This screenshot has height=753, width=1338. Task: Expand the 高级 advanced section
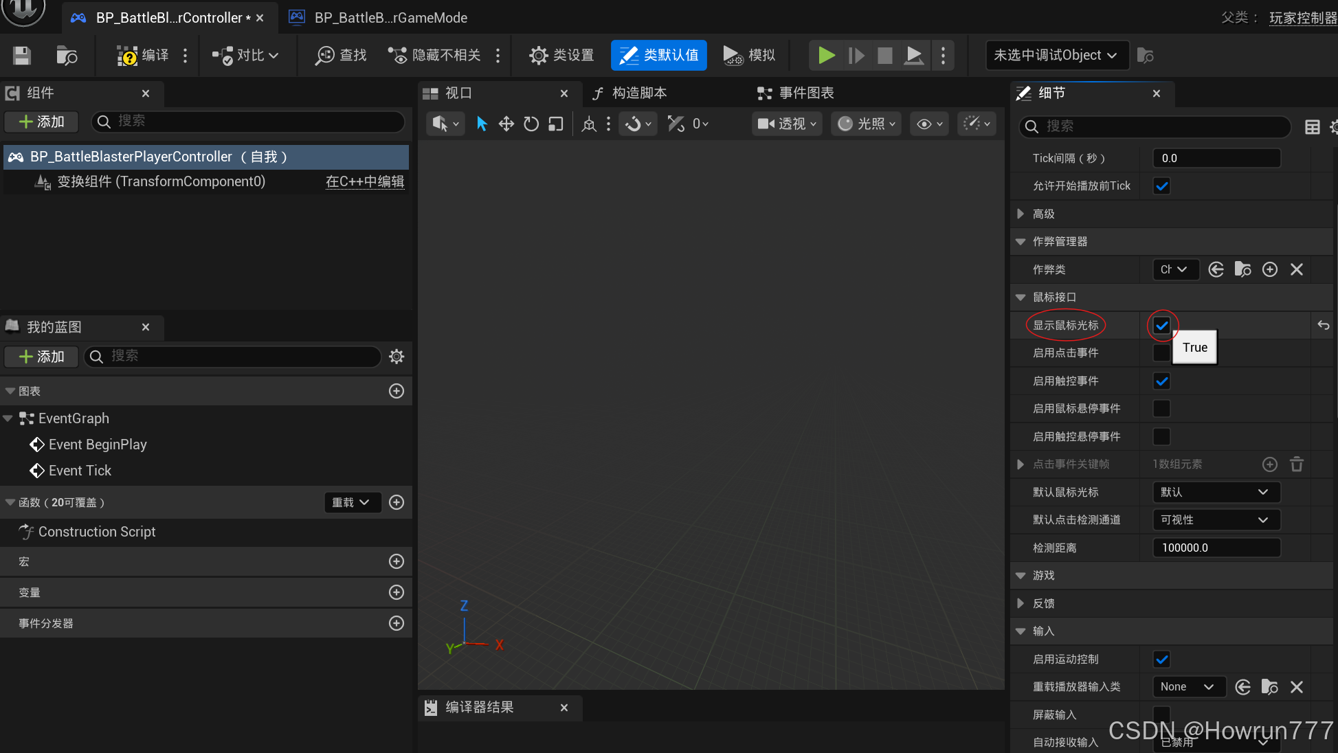[1021, 214]
